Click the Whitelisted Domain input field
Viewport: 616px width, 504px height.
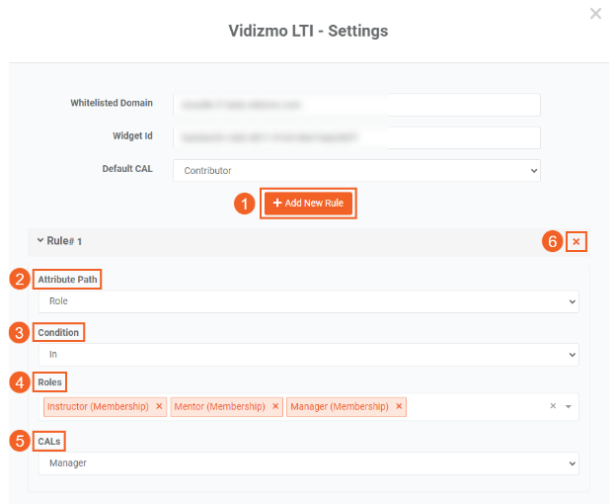[356, 104]
